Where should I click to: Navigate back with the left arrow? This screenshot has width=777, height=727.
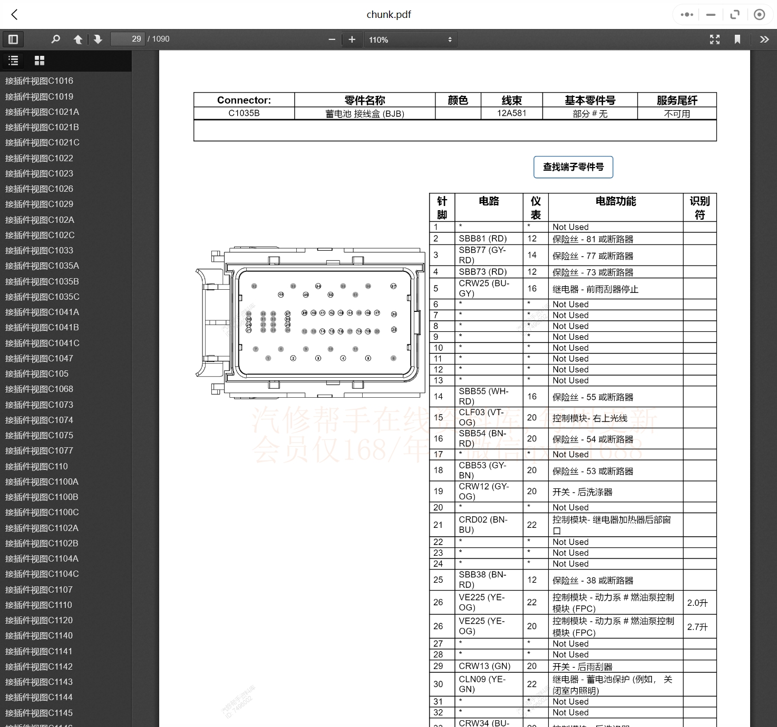coord(14,14)
